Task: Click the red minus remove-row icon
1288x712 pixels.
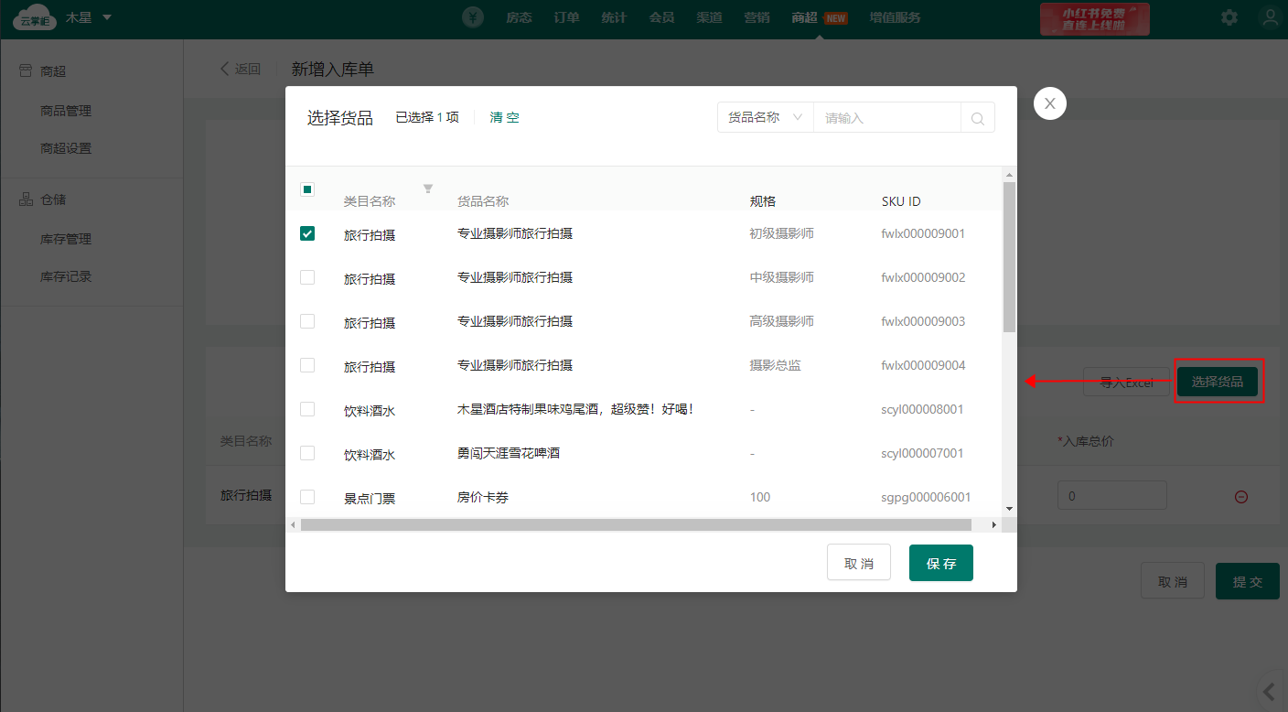Action: click(x=1240, y=497)
